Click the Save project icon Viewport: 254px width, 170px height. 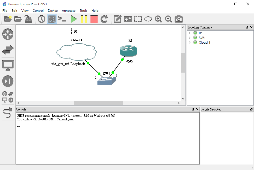pos(28,19)
